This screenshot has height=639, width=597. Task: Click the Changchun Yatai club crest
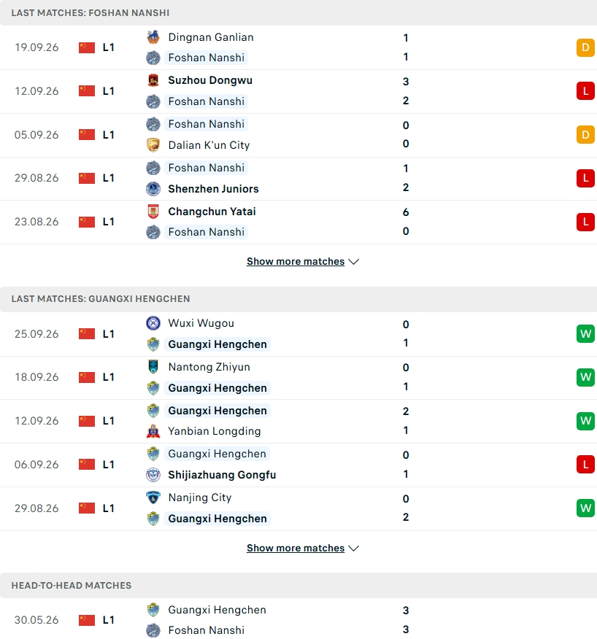click(153, 212)
